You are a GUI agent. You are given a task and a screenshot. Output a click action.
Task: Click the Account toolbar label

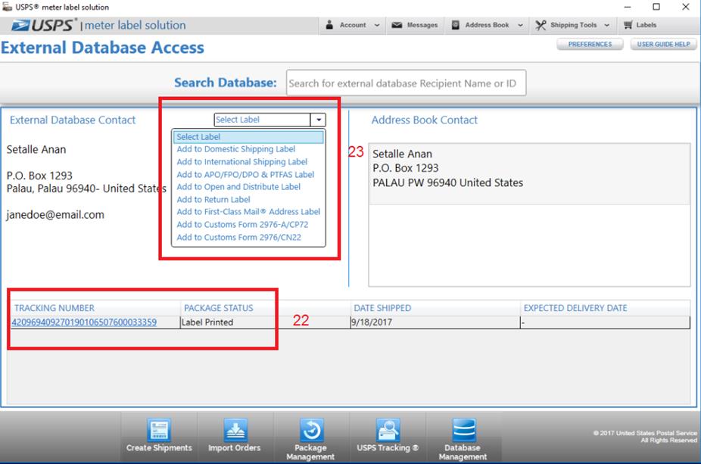coord(353,25)
